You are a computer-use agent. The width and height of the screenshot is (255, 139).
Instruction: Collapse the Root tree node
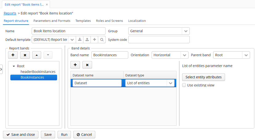tap(14, 66)
